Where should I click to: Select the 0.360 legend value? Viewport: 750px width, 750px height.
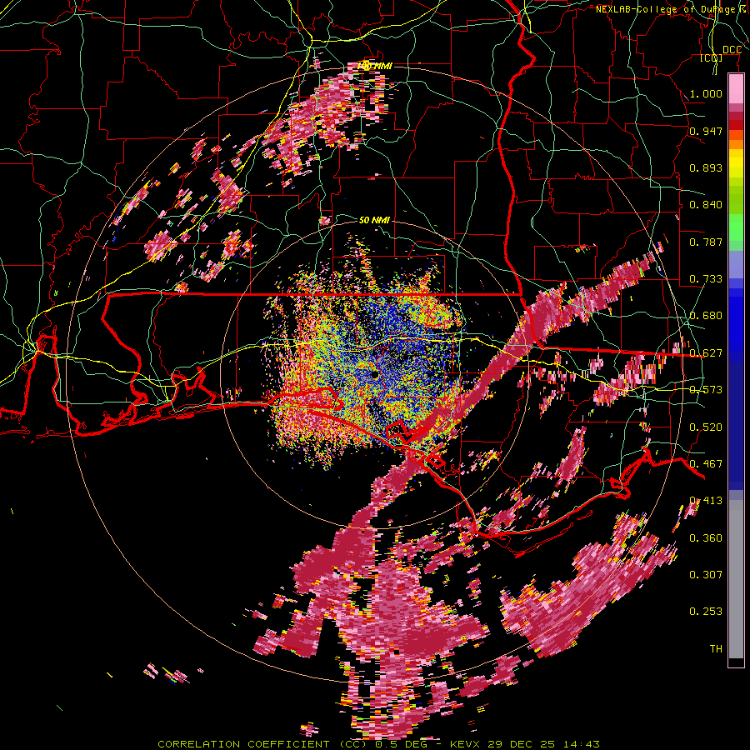[706, 537]
